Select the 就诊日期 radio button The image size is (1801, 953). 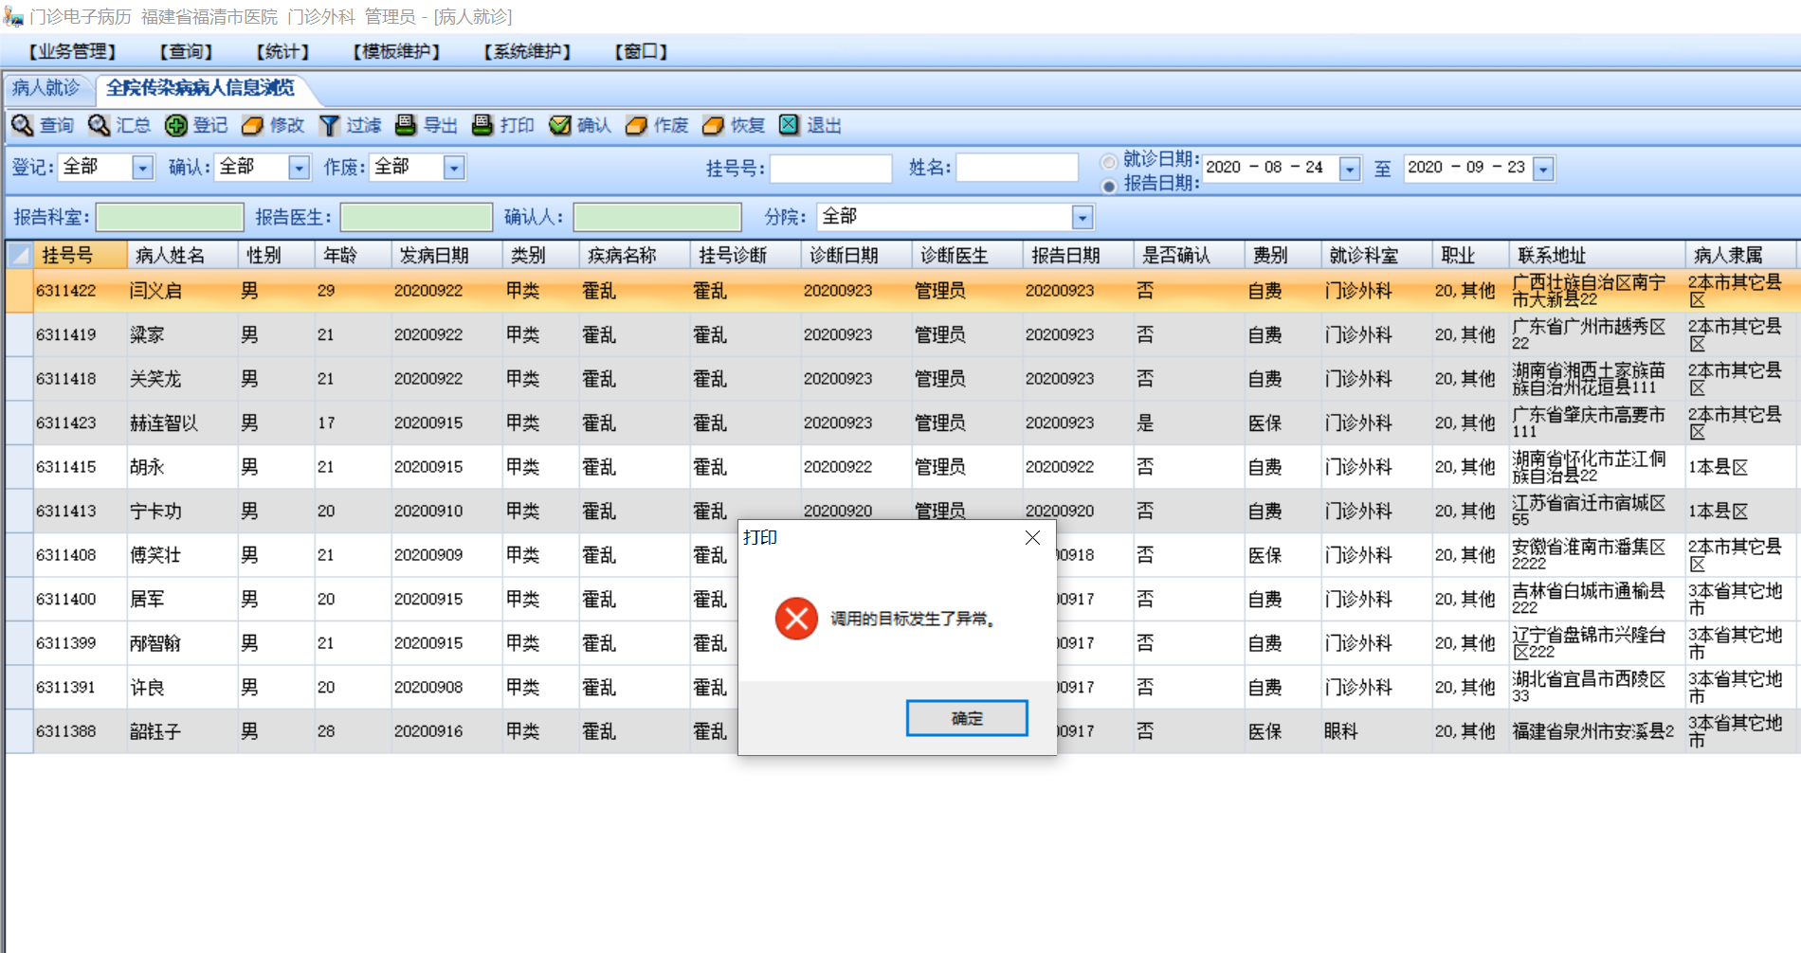point(1109,161)
